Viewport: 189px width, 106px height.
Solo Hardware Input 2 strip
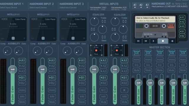[x=52, y=96]
